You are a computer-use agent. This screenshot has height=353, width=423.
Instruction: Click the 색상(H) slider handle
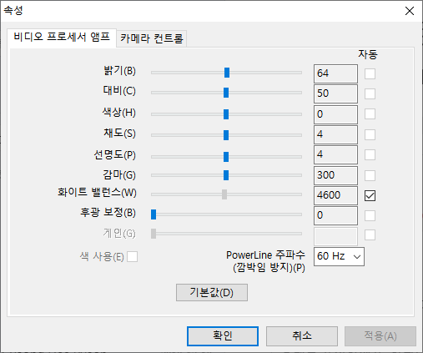tap(226, 114)
